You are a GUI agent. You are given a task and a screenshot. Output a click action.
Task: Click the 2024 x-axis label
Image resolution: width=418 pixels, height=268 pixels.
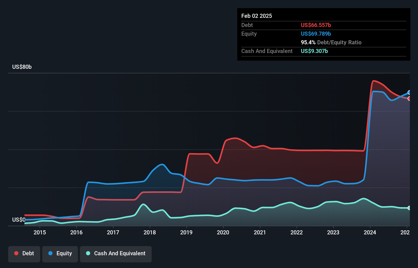point(370,232)
